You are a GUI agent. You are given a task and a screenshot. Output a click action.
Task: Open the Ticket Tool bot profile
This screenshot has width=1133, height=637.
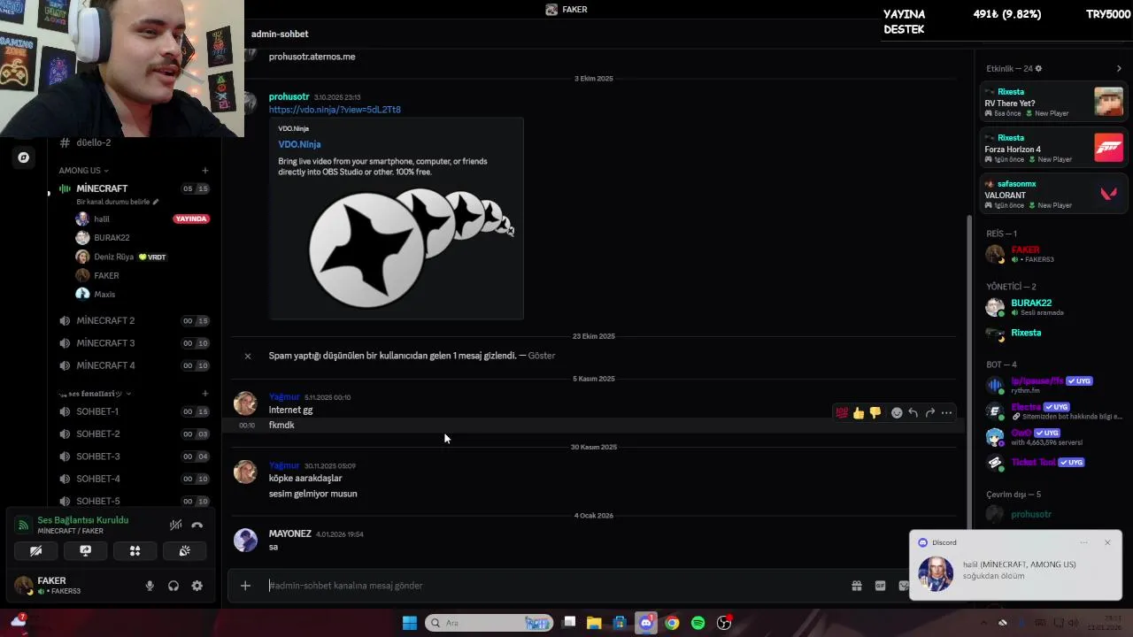[1053, 462]
